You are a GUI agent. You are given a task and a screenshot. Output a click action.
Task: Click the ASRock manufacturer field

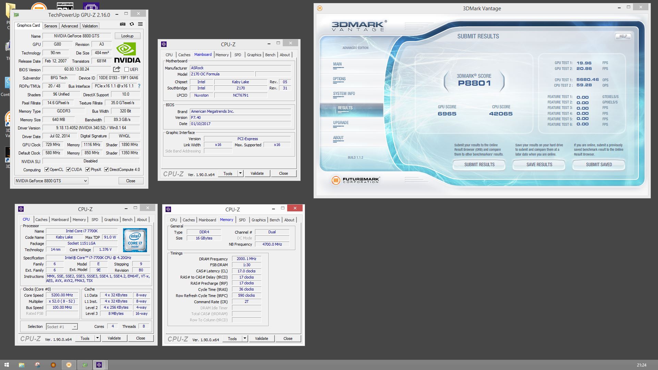241,68
